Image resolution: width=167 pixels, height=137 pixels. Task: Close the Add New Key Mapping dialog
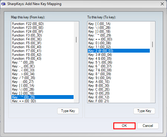click(162, 4)
